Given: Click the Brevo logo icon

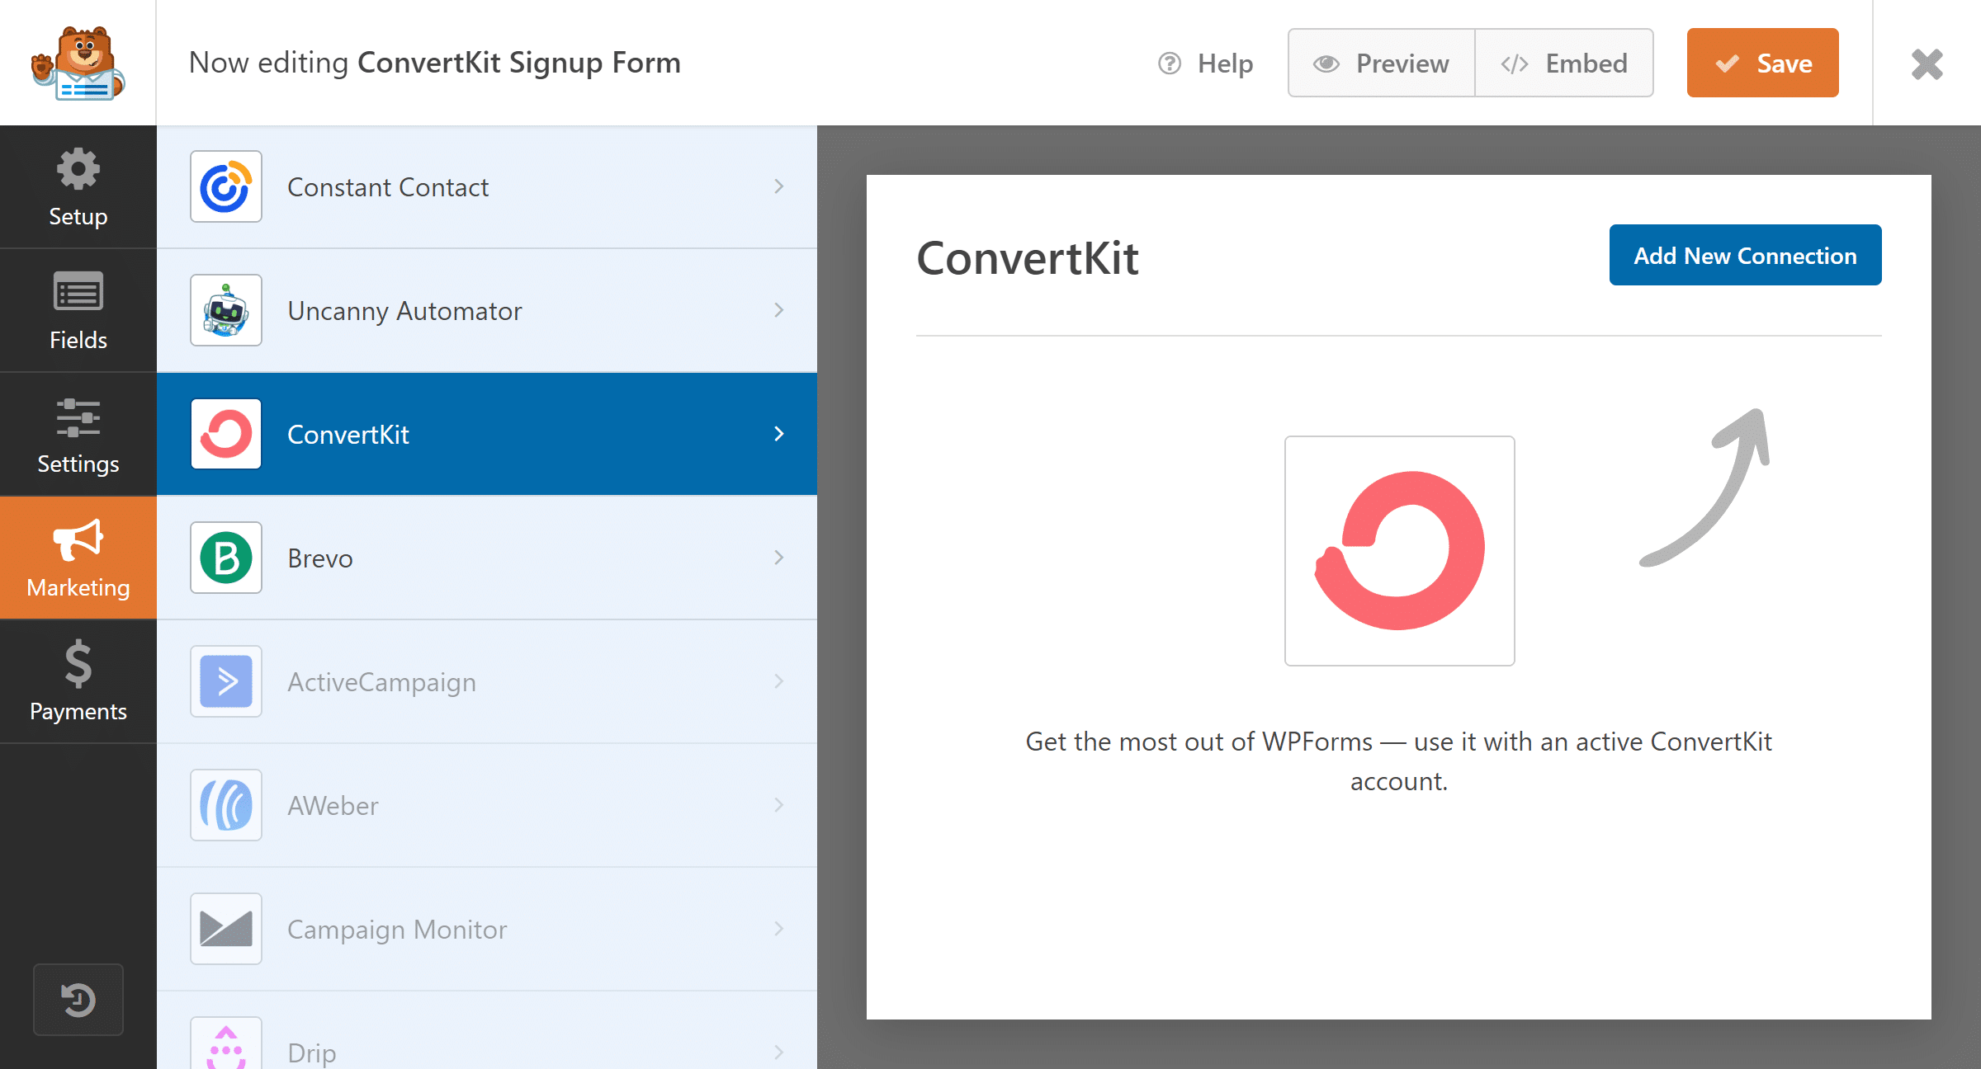Looking at the screenshot, I should (x=226, y=558).
